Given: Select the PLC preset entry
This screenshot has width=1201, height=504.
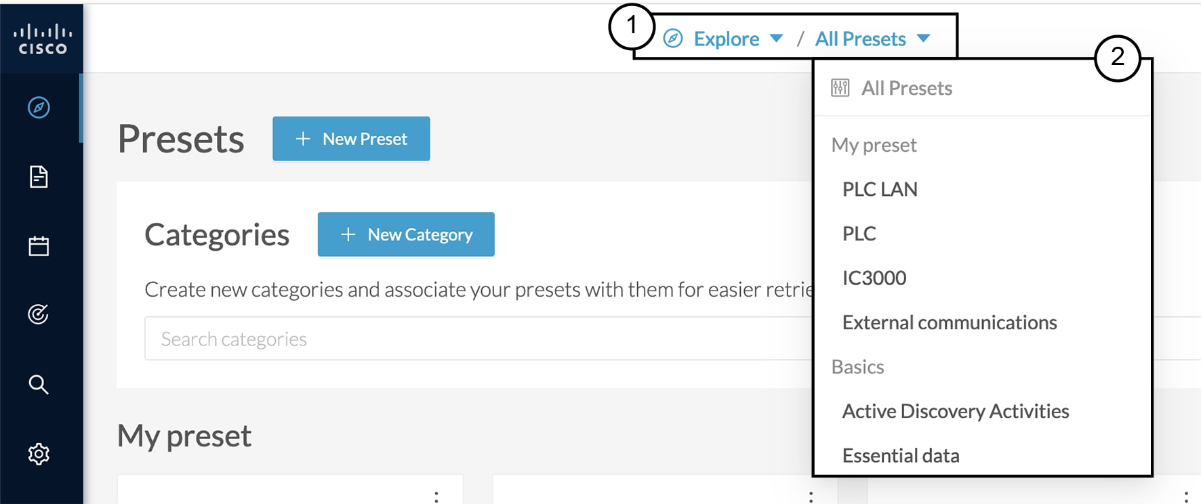Looking at the screenshot, I should point(859,234).
